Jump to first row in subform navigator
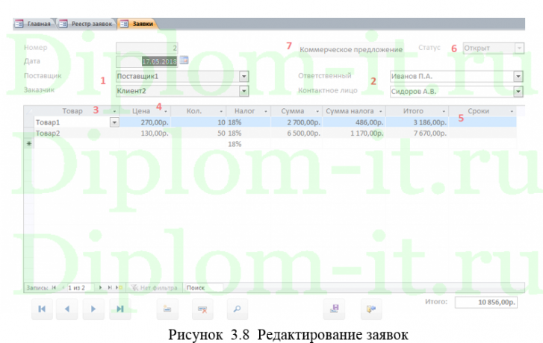 pyautogui.click(x=54, y=287)
